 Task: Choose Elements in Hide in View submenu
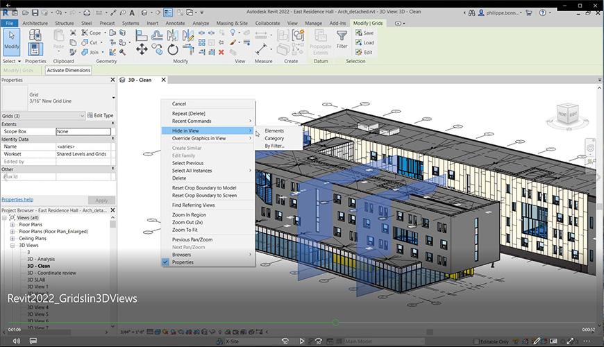click(274, 131)
